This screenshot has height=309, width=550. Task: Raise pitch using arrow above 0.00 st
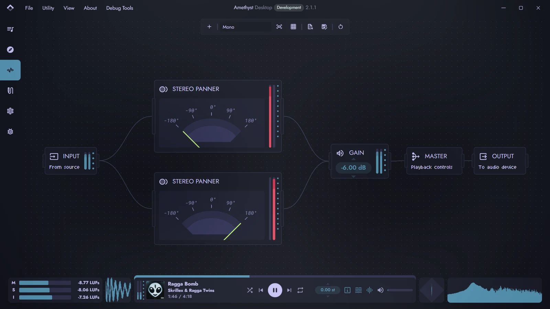click(328, 284)
